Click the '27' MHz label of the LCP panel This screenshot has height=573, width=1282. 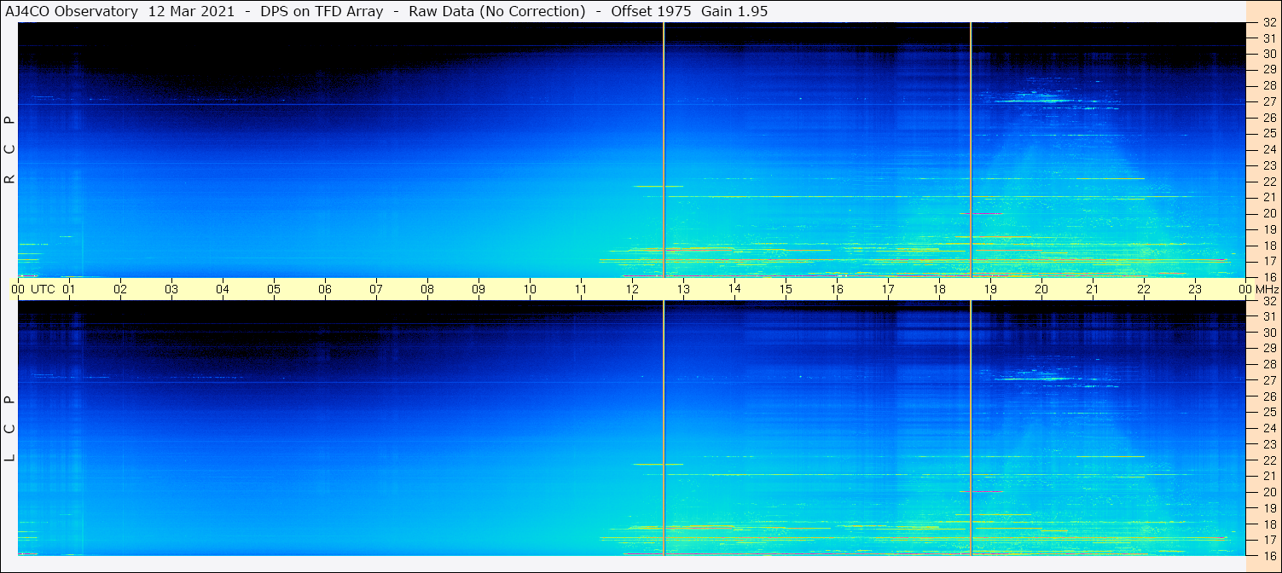click(x=1269, y=380)
